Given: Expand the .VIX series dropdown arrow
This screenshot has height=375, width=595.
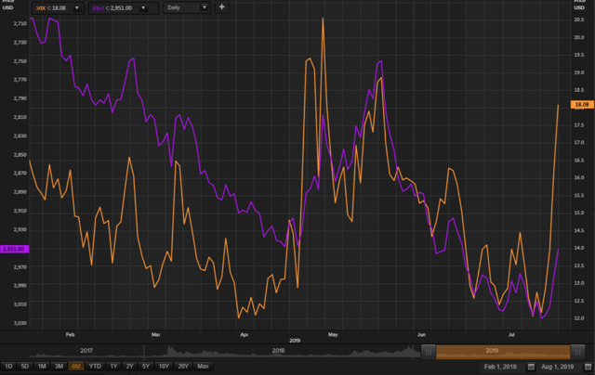Looking at the screenshot, I should 76,8.
